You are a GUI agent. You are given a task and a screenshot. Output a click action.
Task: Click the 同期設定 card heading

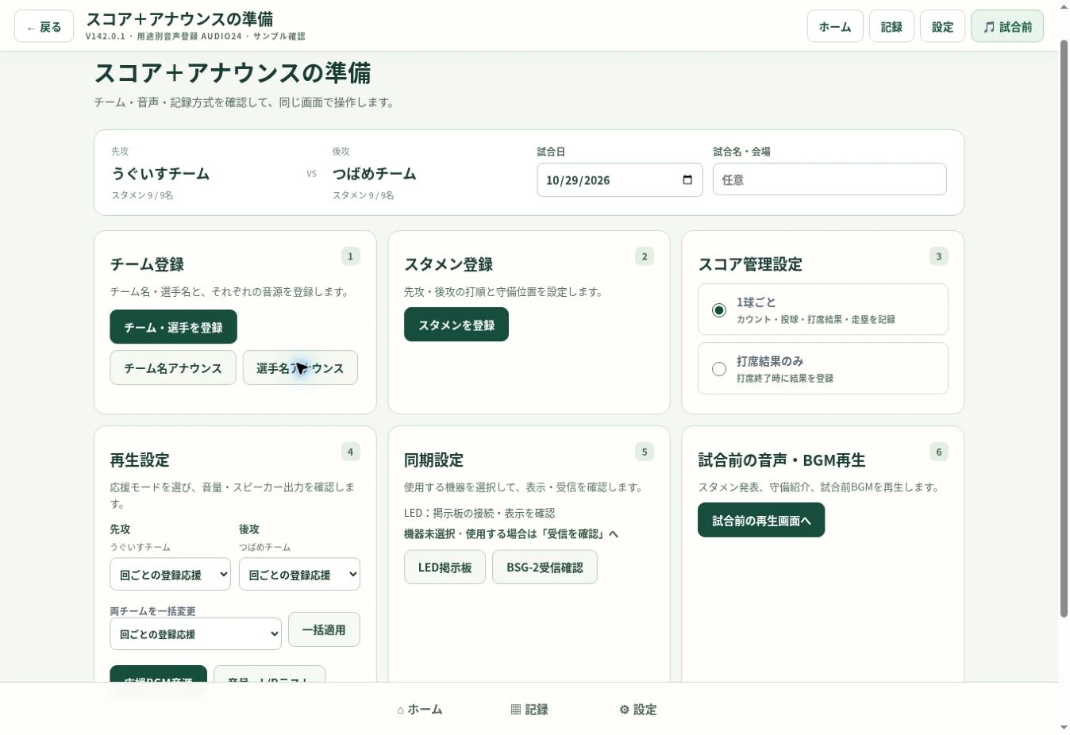pyautogui.click(x=433, y=460)
